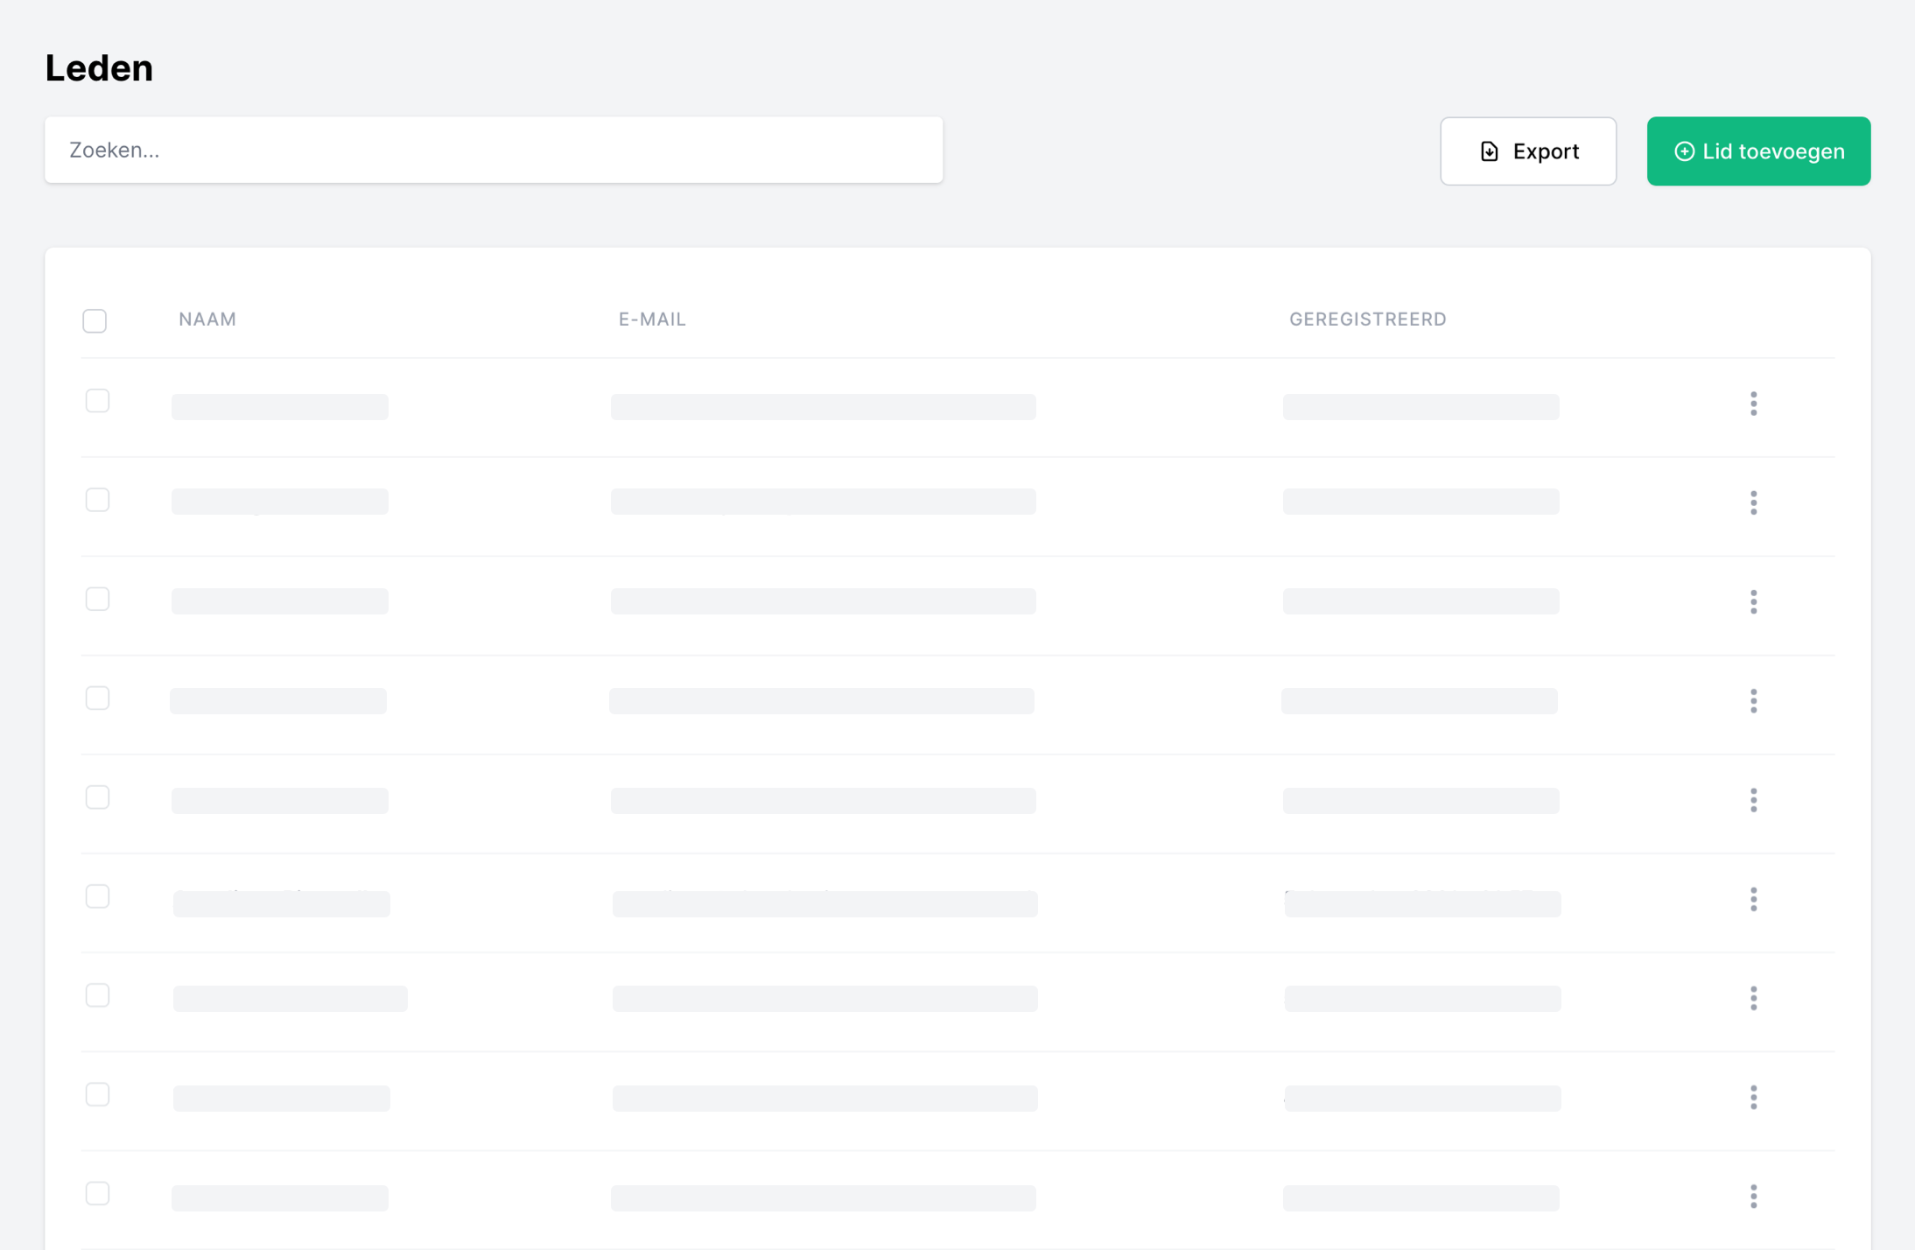This screenshot has width=1915, height=1250.
Task: Check the third row's checkbox
Action: [x=97, y=599]
